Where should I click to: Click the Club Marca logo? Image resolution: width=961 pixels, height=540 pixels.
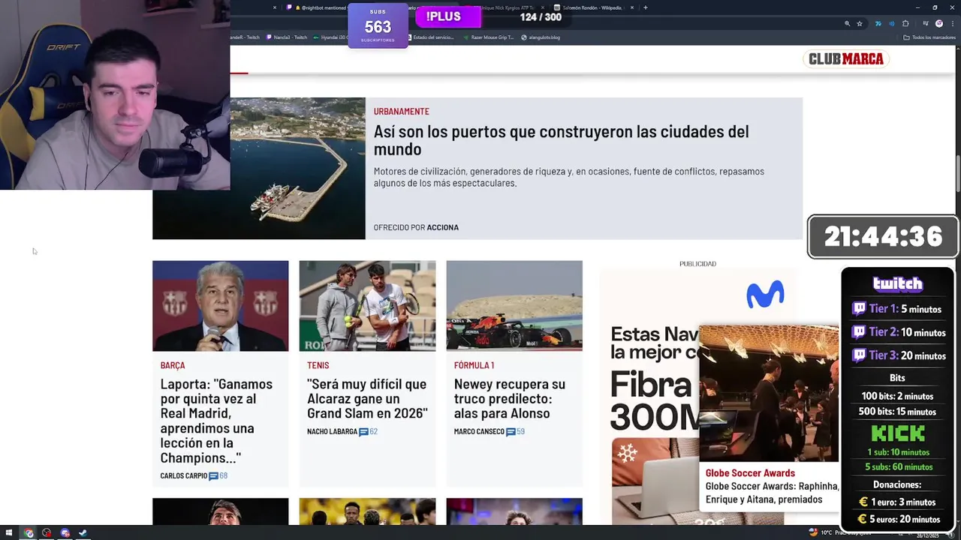846,59
